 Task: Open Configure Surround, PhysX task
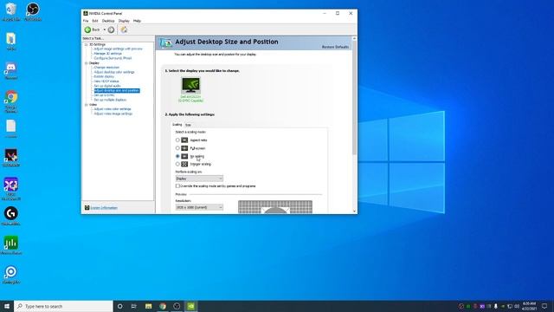pos(113,58)
